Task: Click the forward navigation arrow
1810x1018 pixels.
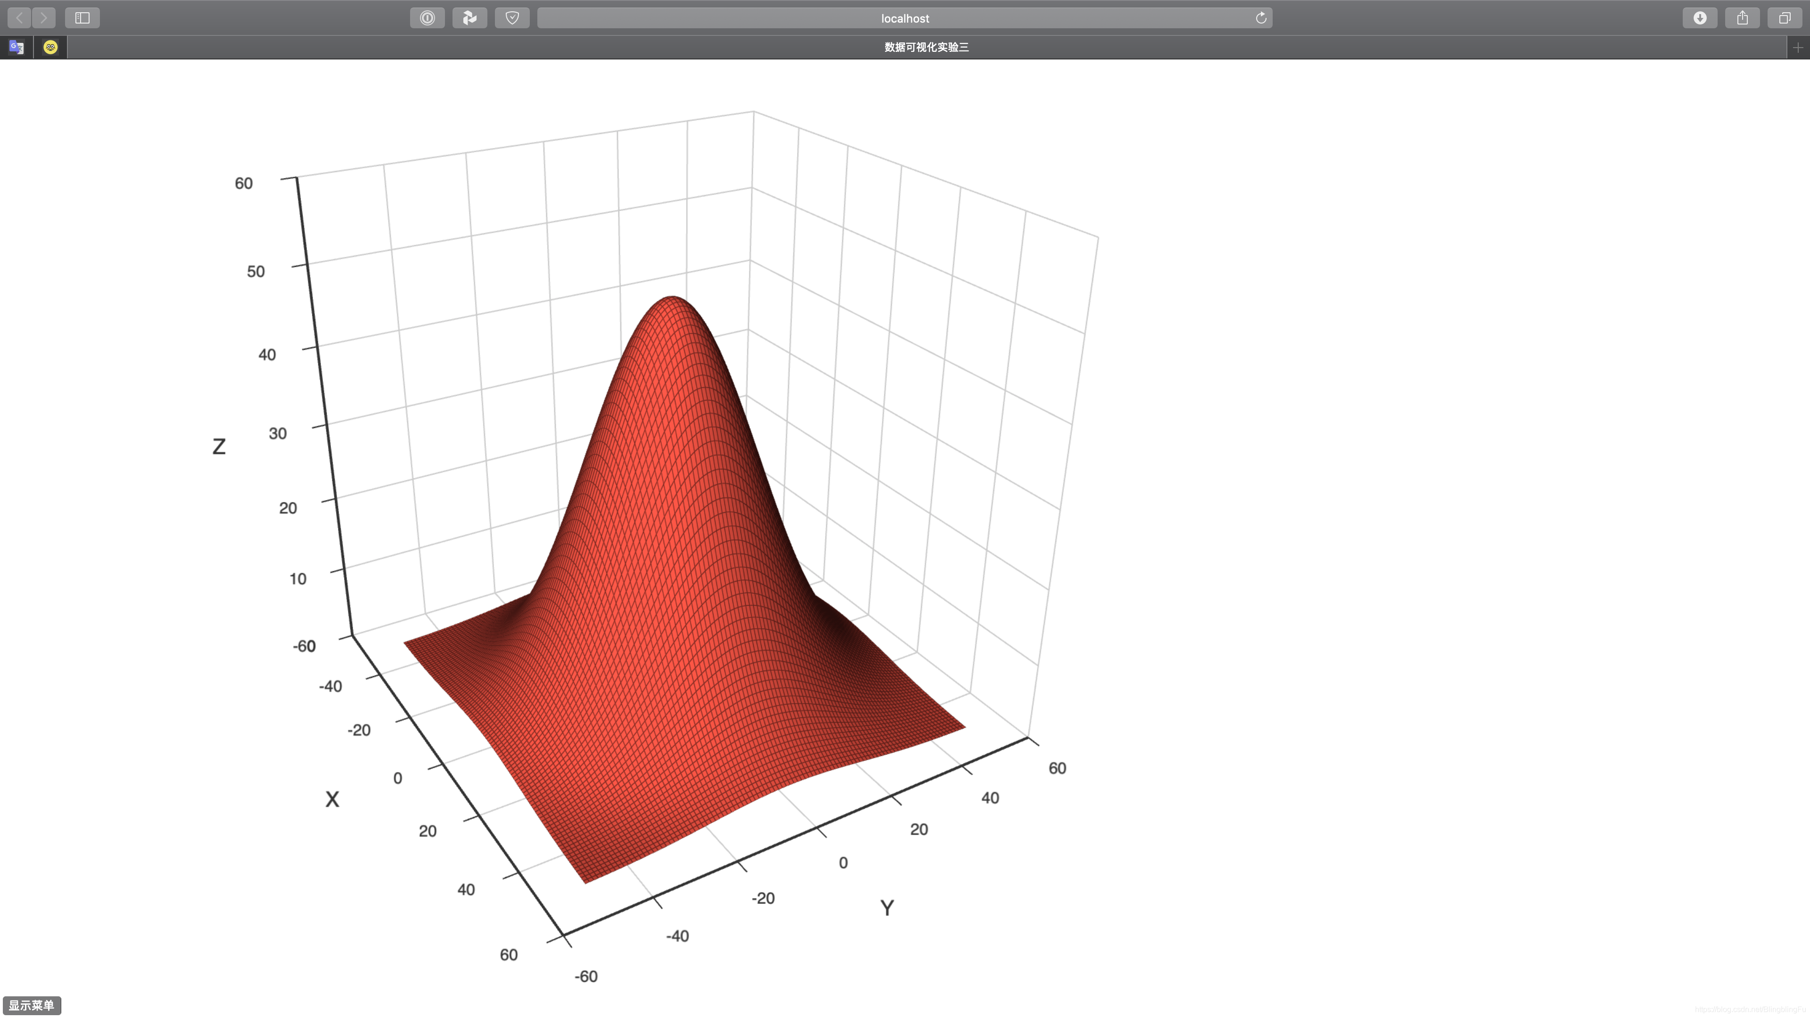Action: 43,17
